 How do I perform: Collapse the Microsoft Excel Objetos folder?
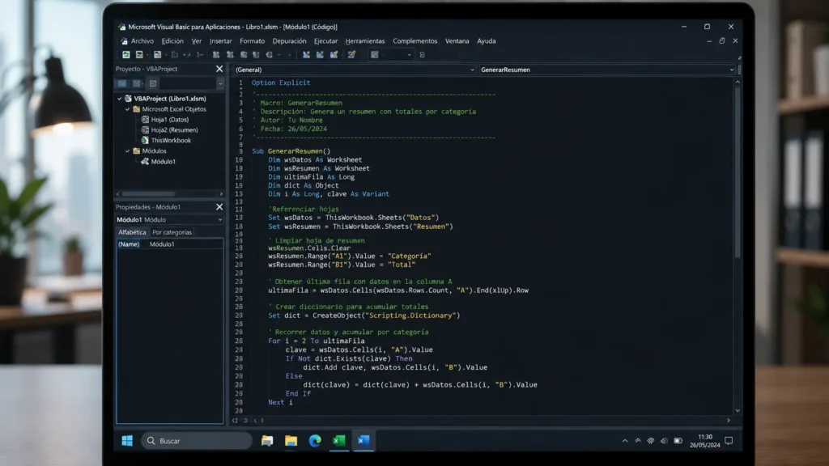127,109
